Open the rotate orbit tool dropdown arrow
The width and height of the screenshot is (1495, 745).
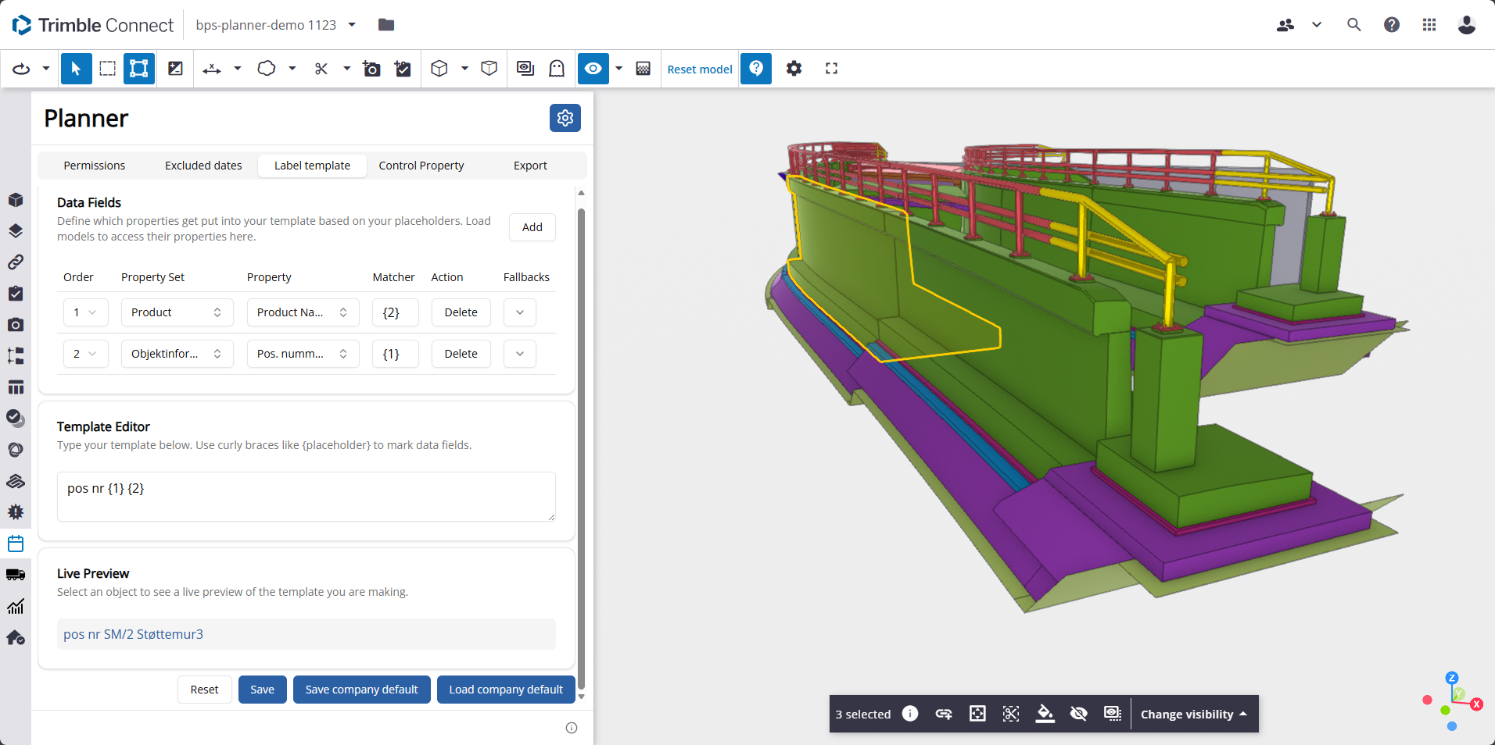(46, 69)
